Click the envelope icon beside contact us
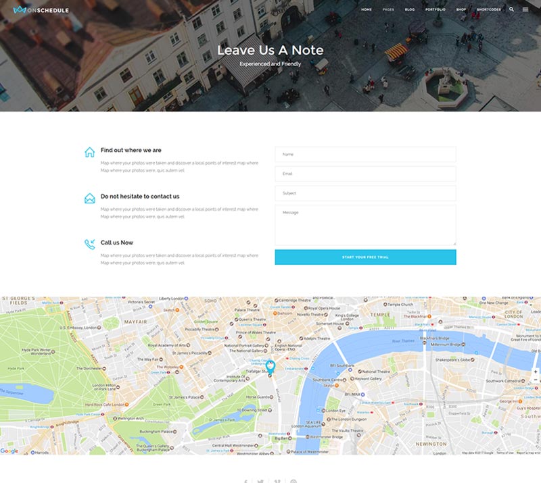Image resolution: width=541 pixels, height=483 pixels. pos(90,198)
